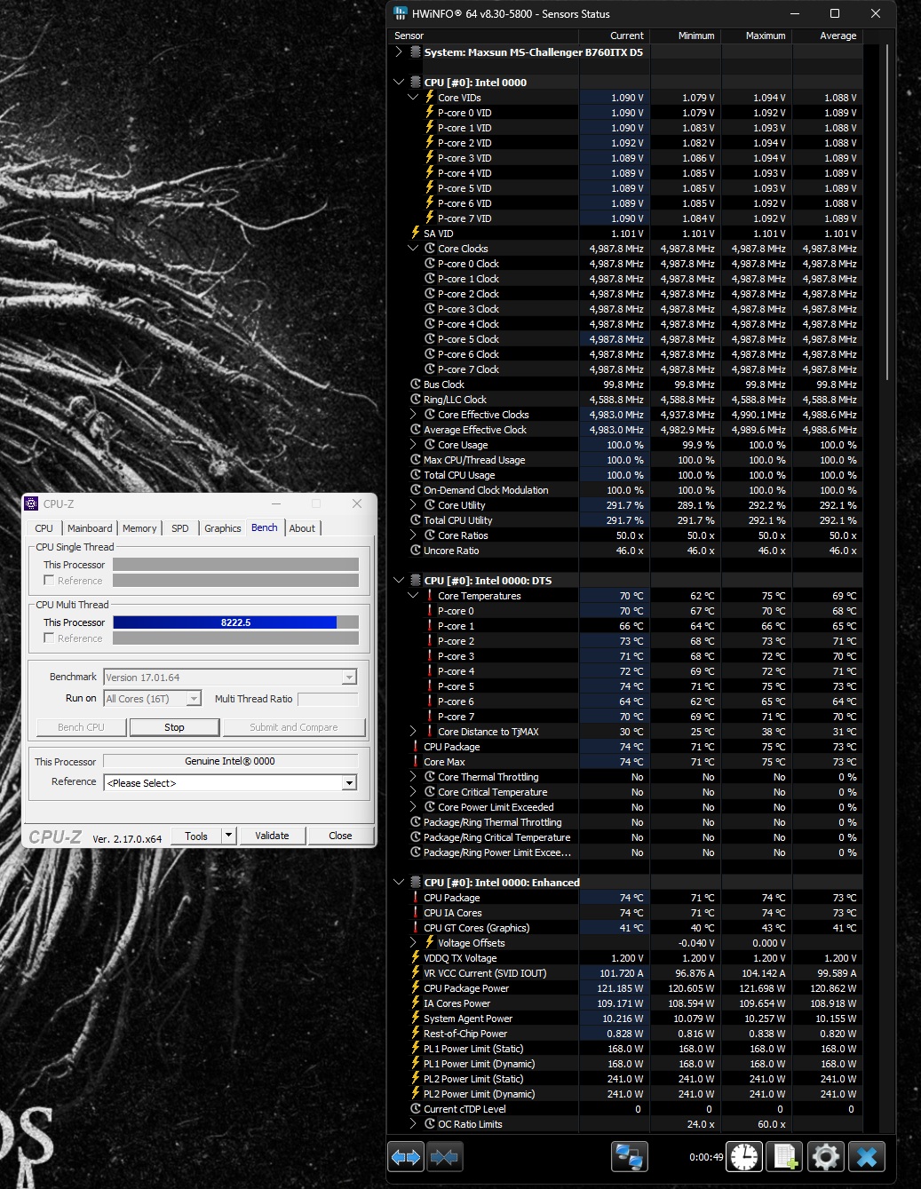921x1189 pixels.
Task: Click the Current column header
Action: [615, 36]
